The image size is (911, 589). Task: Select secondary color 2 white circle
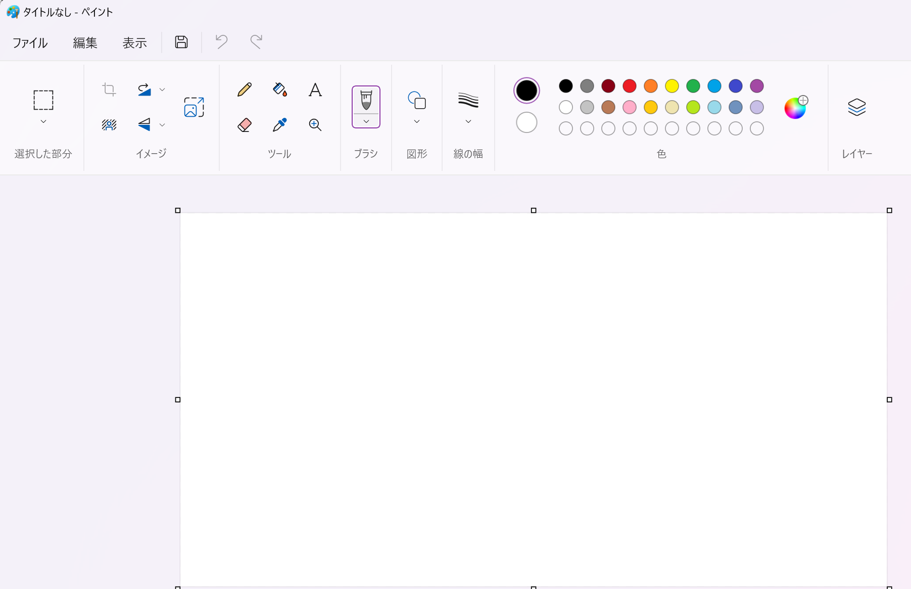(x=526, y=122)
